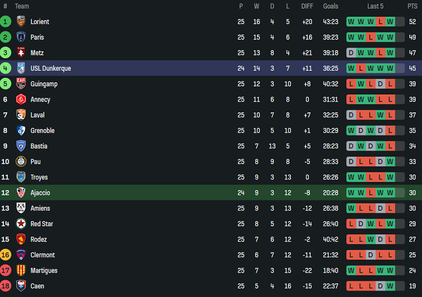This screenshot has height=297, width=422.
Task: Click the Guingamp club crest icon
Action: coord(21,84)
